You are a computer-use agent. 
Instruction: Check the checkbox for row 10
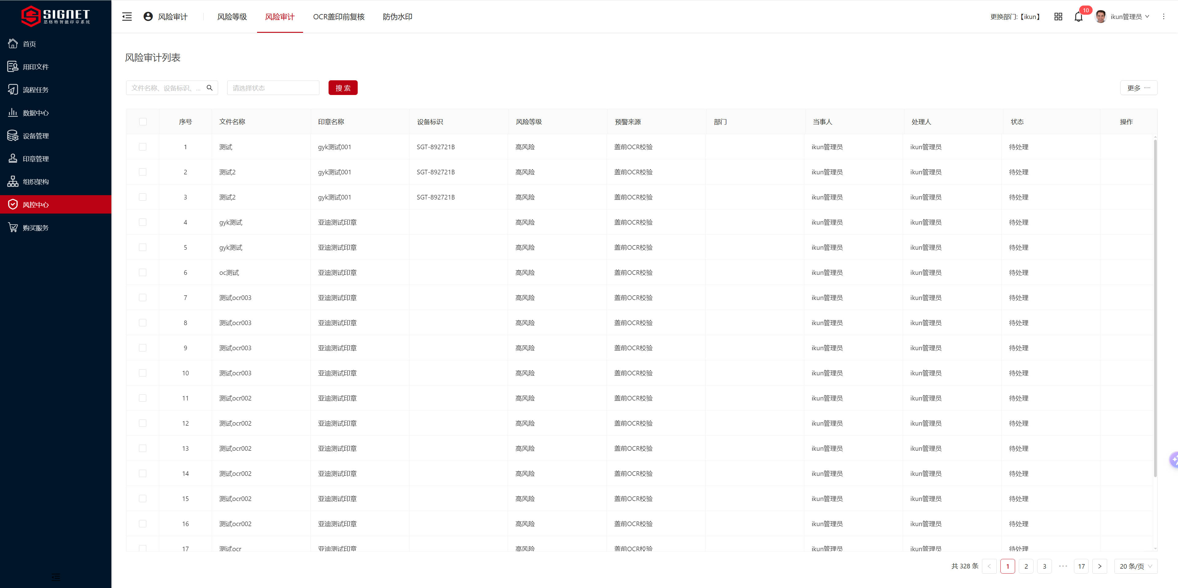[x=143, y=373]
